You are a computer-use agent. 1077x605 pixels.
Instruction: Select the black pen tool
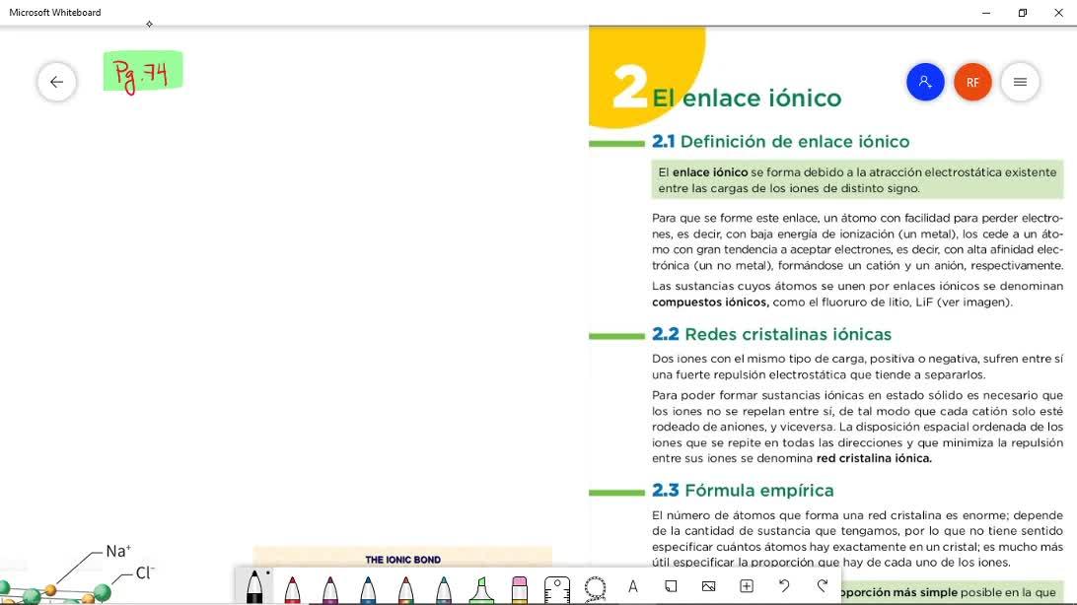(254, 587)
